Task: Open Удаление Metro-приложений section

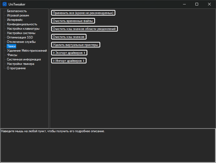Action: (x=27, y=51)
